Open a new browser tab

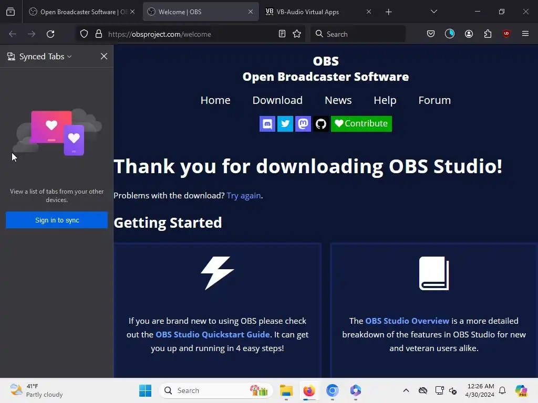388,12
